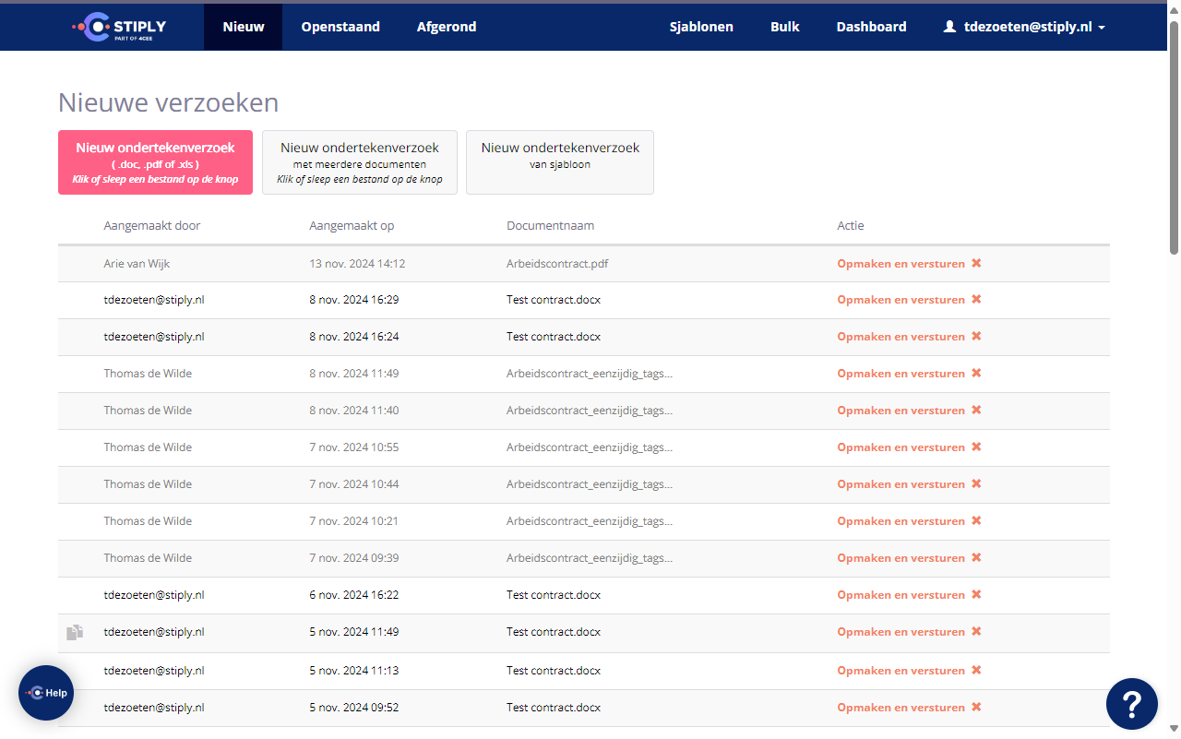Start a request with meerdere documenten

pyautogui.click(x=360, y=162)
